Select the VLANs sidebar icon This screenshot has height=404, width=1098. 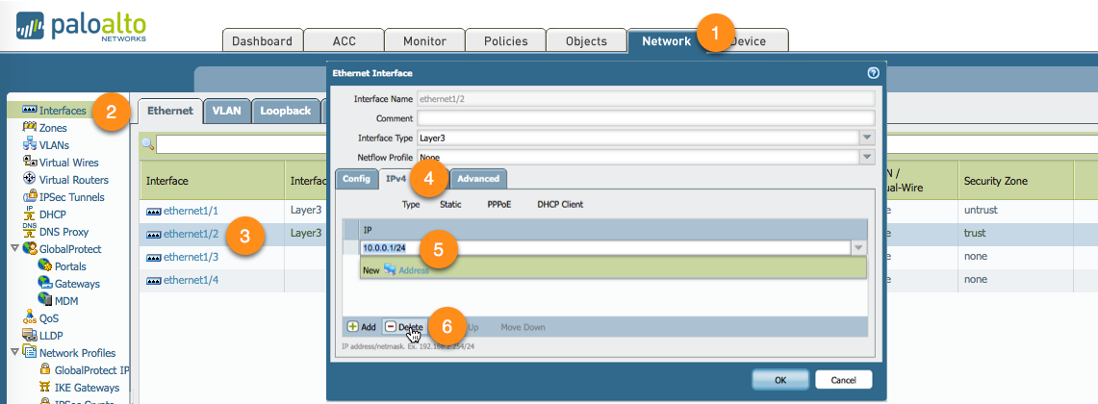(30, 145)
